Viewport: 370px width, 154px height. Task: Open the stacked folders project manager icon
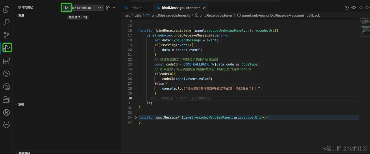point(6,99)
